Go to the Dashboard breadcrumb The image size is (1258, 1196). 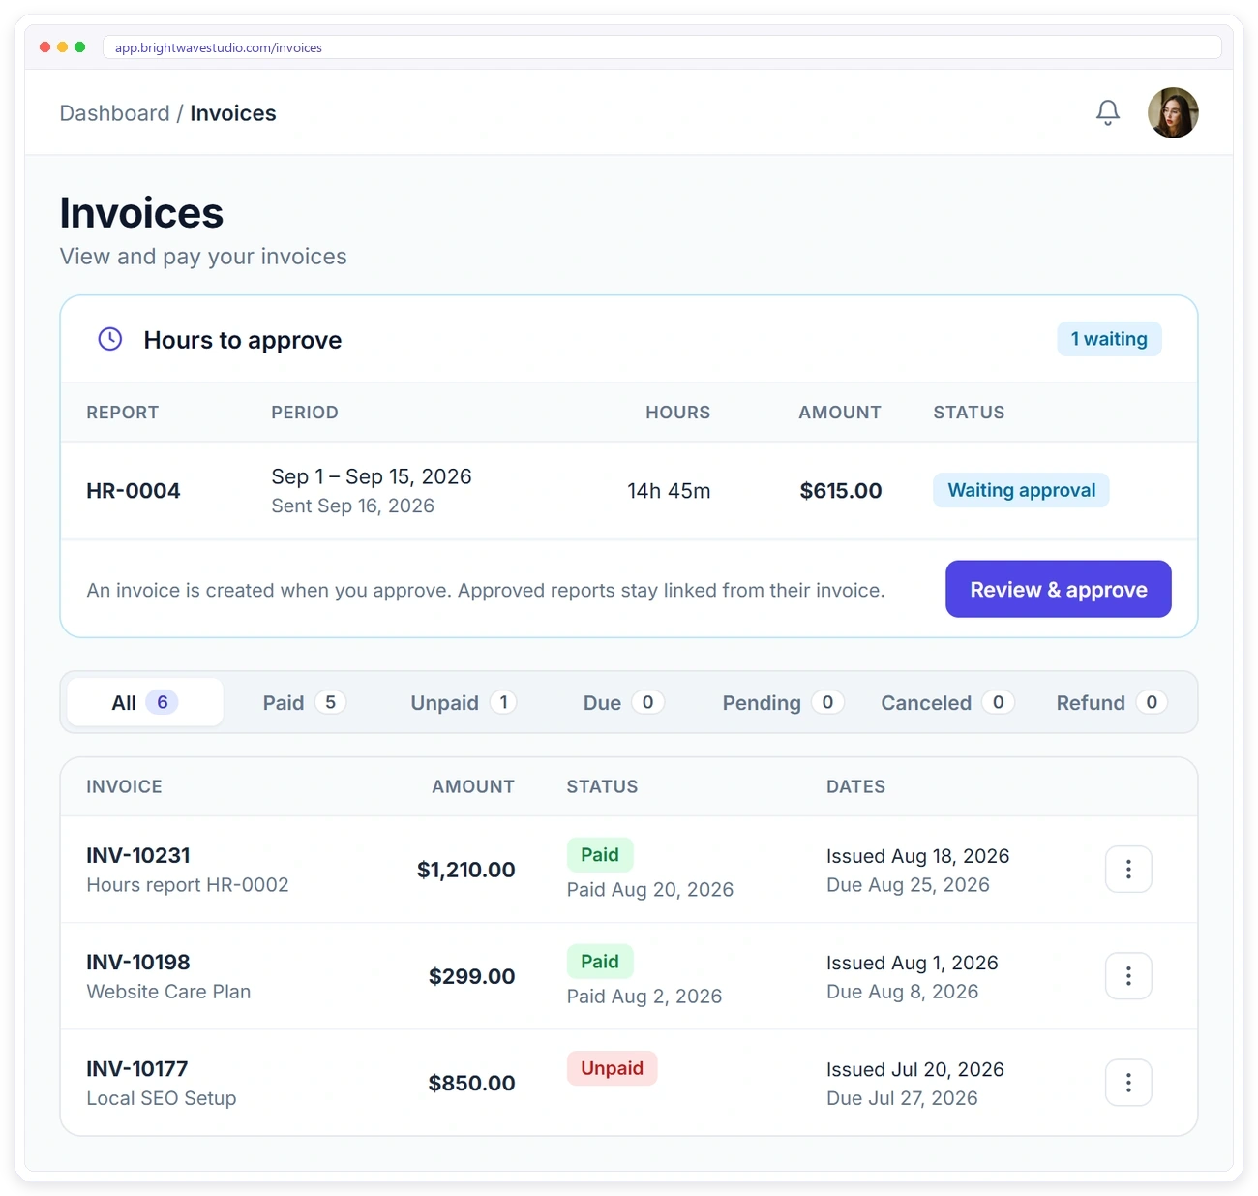coord(114,113)
